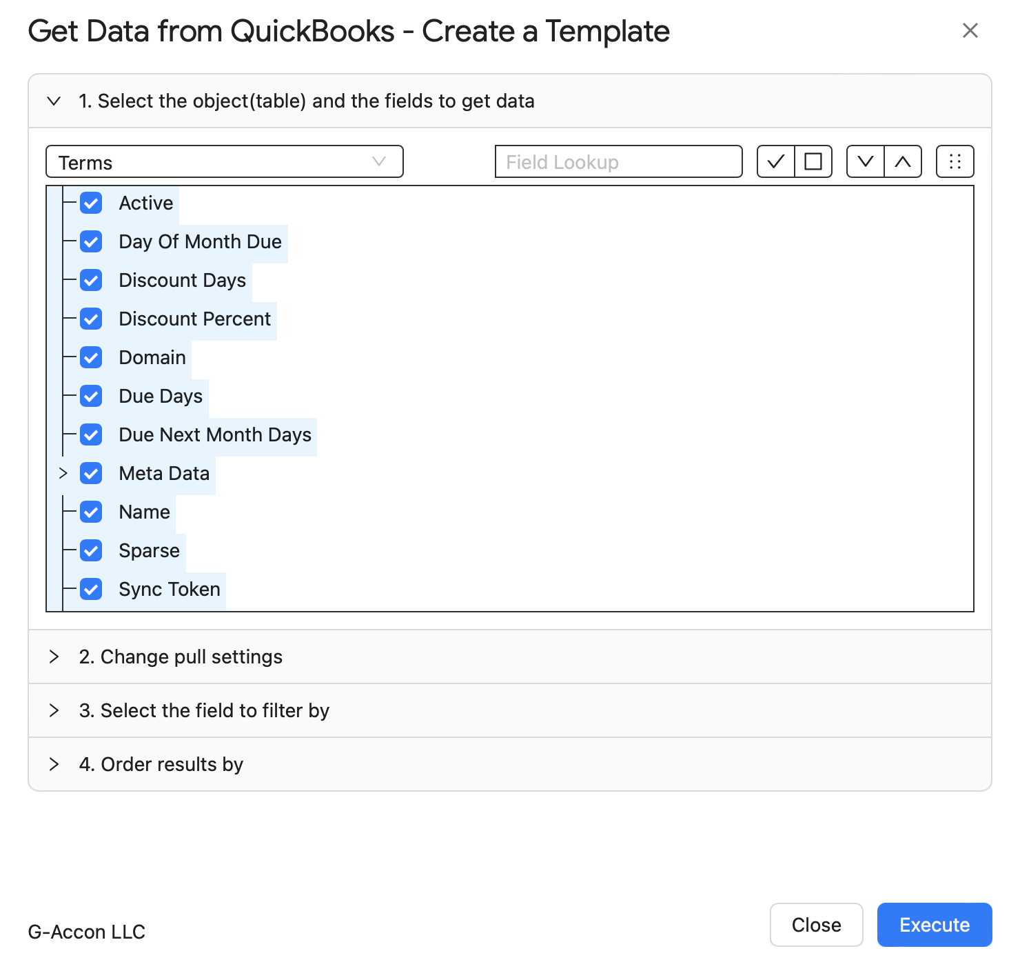Expand section 3 Select the field to filter by

click(x=510, y=710)
